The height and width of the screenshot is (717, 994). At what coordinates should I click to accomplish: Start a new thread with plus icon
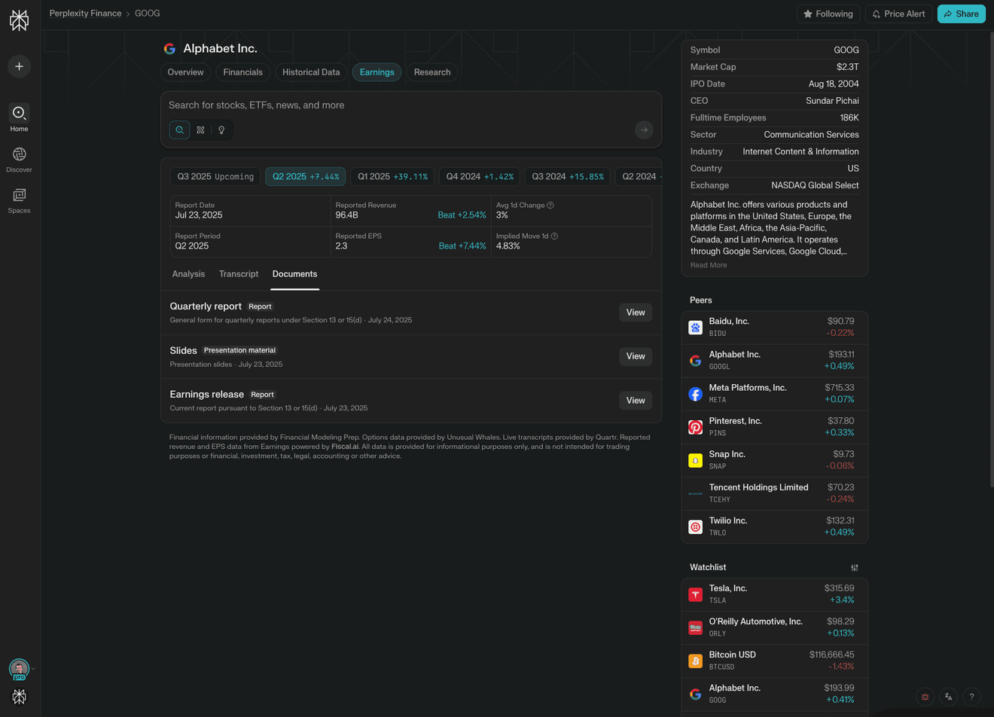20,66
